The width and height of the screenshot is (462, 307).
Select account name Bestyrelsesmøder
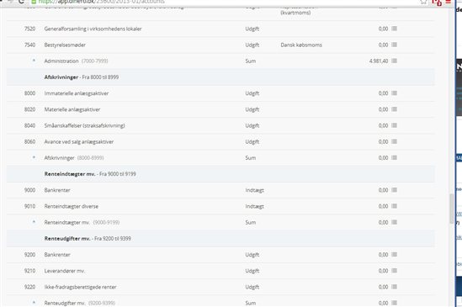point(65,45)
